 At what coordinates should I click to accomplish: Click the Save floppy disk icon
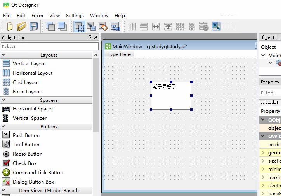point(34,26)
